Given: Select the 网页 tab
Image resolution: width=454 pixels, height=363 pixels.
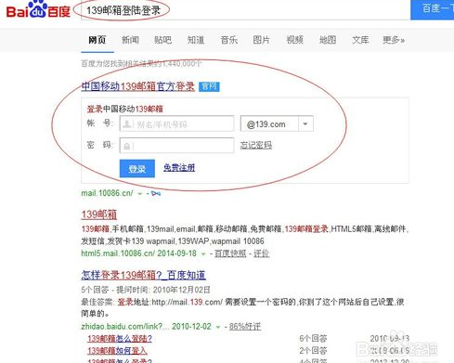Looking at the screenshot, I should [x=97, y=40].
